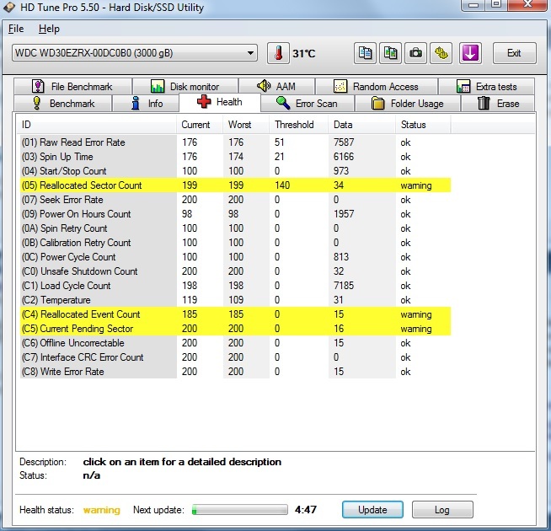
Task: Click the Health status warning label
Action: click(x=102, y=510)
